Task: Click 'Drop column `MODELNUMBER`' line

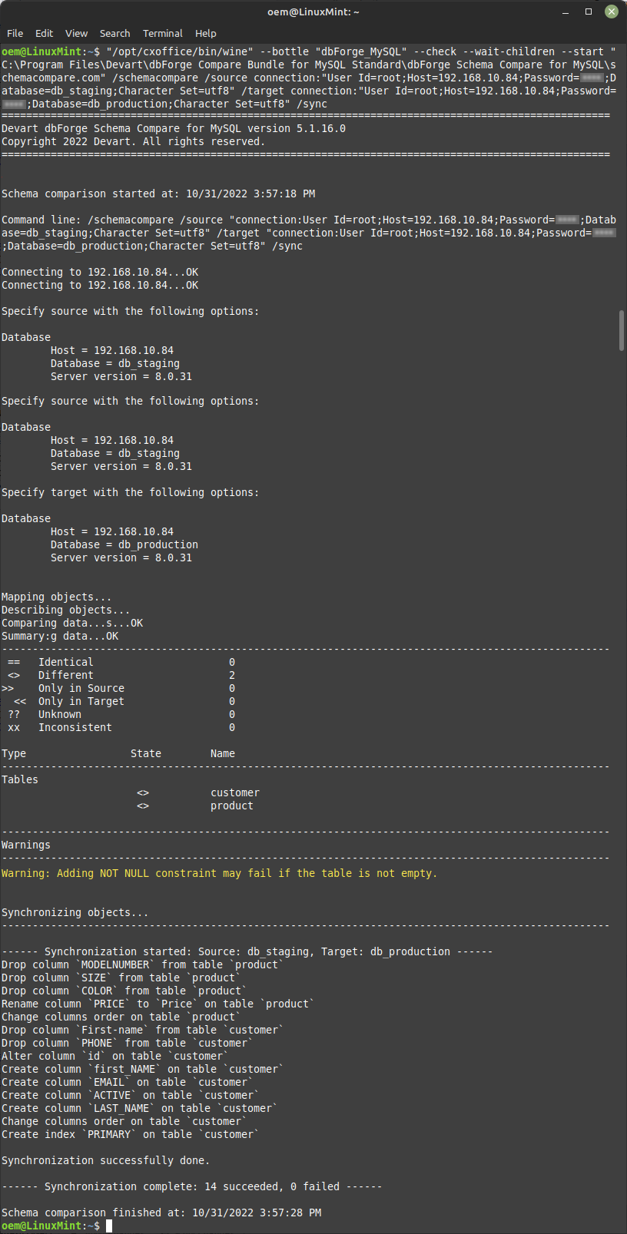Action: click(143, 964)
